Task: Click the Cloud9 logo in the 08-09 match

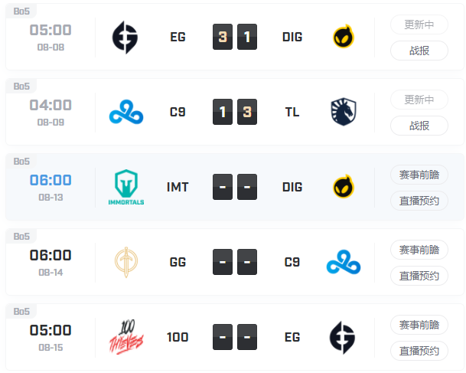Action: click(126, 112)
